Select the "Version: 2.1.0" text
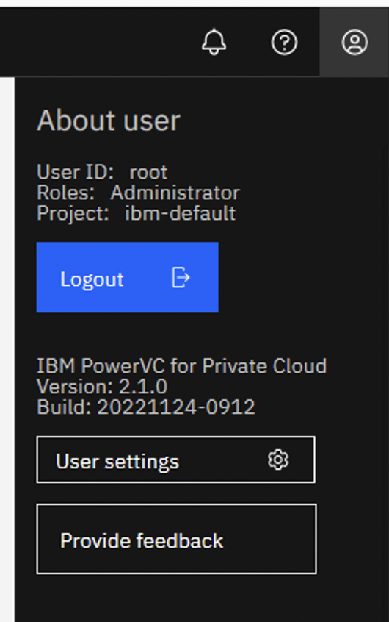389x622 pixels. [102, 387]
